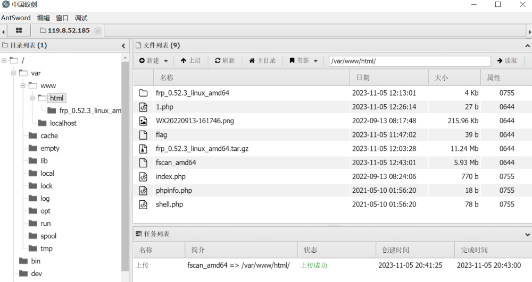Click the 1.php file icon
The image size is (532, 282).
(x=144, y=107)
